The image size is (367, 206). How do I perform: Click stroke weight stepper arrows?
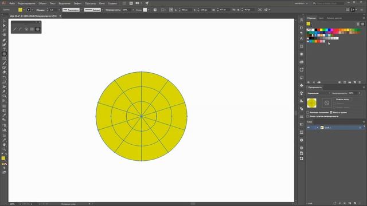48,10
